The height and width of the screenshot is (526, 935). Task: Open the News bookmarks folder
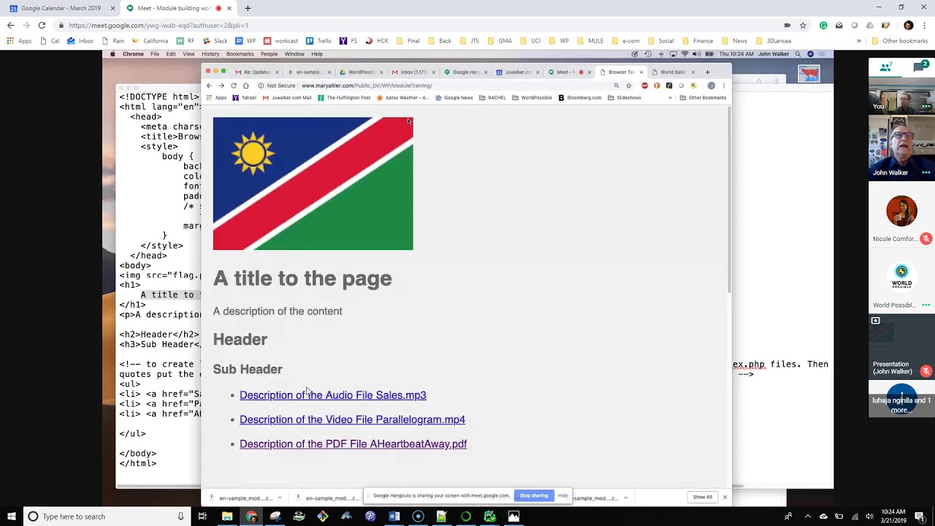[734, 41]
